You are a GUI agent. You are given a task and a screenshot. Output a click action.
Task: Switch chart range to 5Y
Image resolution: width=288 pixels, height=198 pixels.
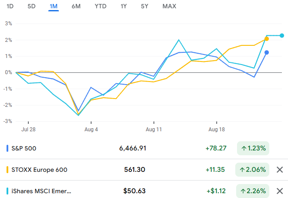(x=145, y=6)
